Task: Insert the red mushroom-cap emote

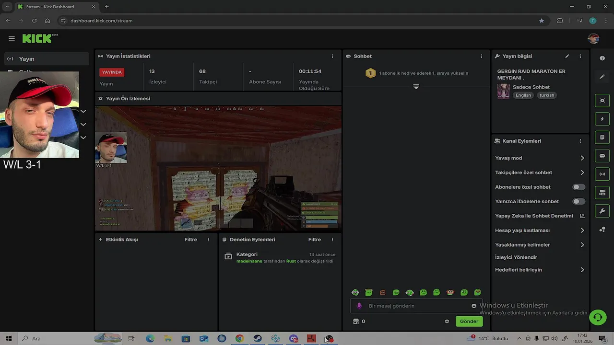Action: click(450, 292)
